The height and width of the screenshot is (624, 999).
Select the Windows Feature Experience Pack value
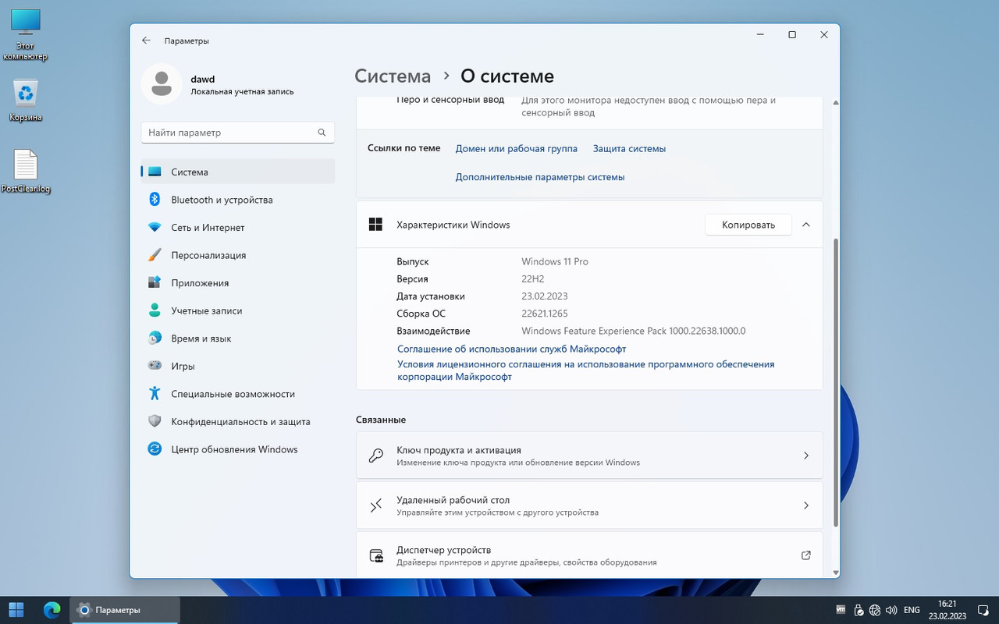click(634, 331)
